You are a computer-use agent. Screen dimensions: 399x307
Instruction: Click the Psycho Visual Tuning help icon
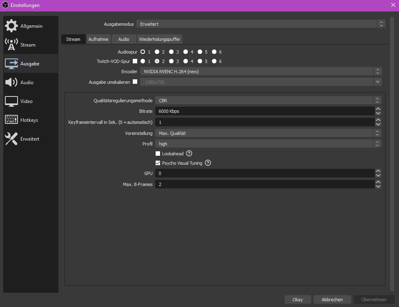(x=208, y=163)
